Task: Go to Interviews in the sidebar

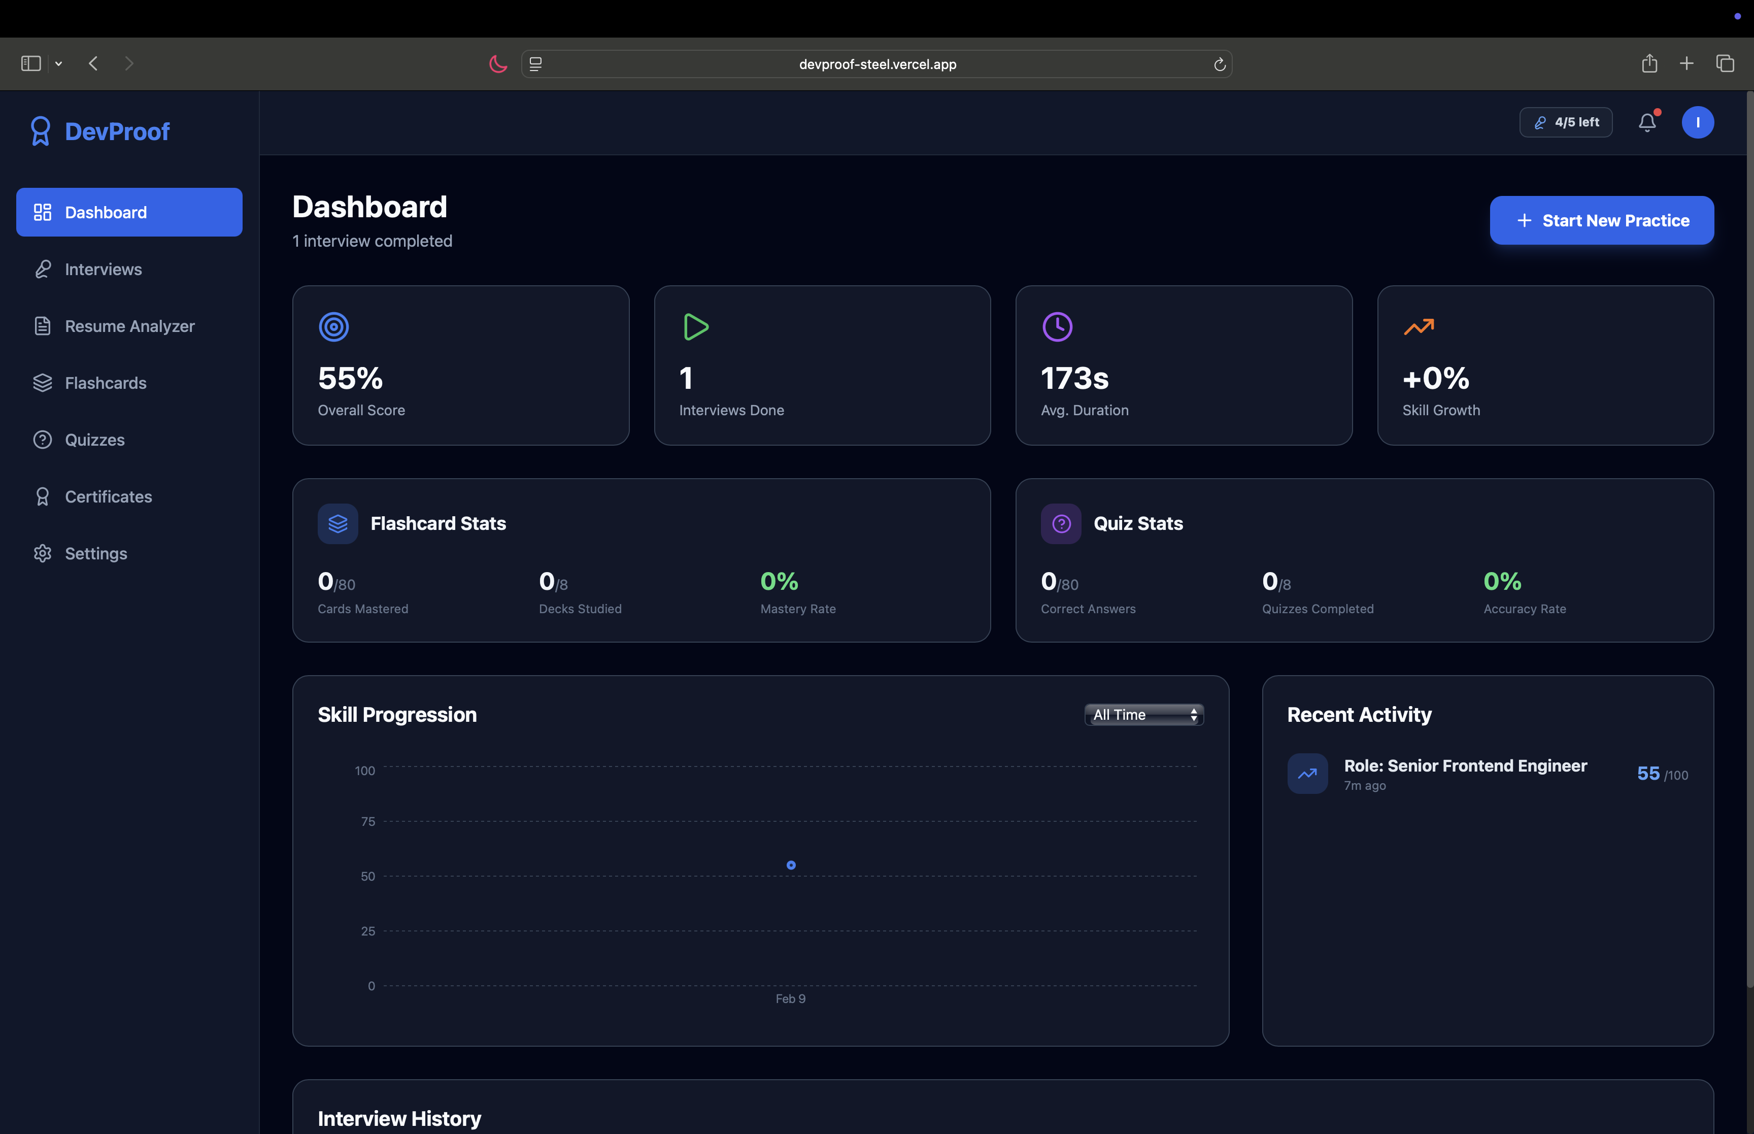Action: (103, 270)
